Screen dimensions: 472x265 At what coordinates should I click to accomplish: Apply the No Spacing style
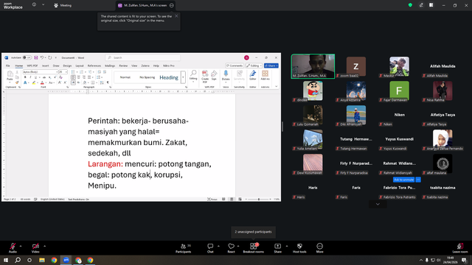(147, 77)
